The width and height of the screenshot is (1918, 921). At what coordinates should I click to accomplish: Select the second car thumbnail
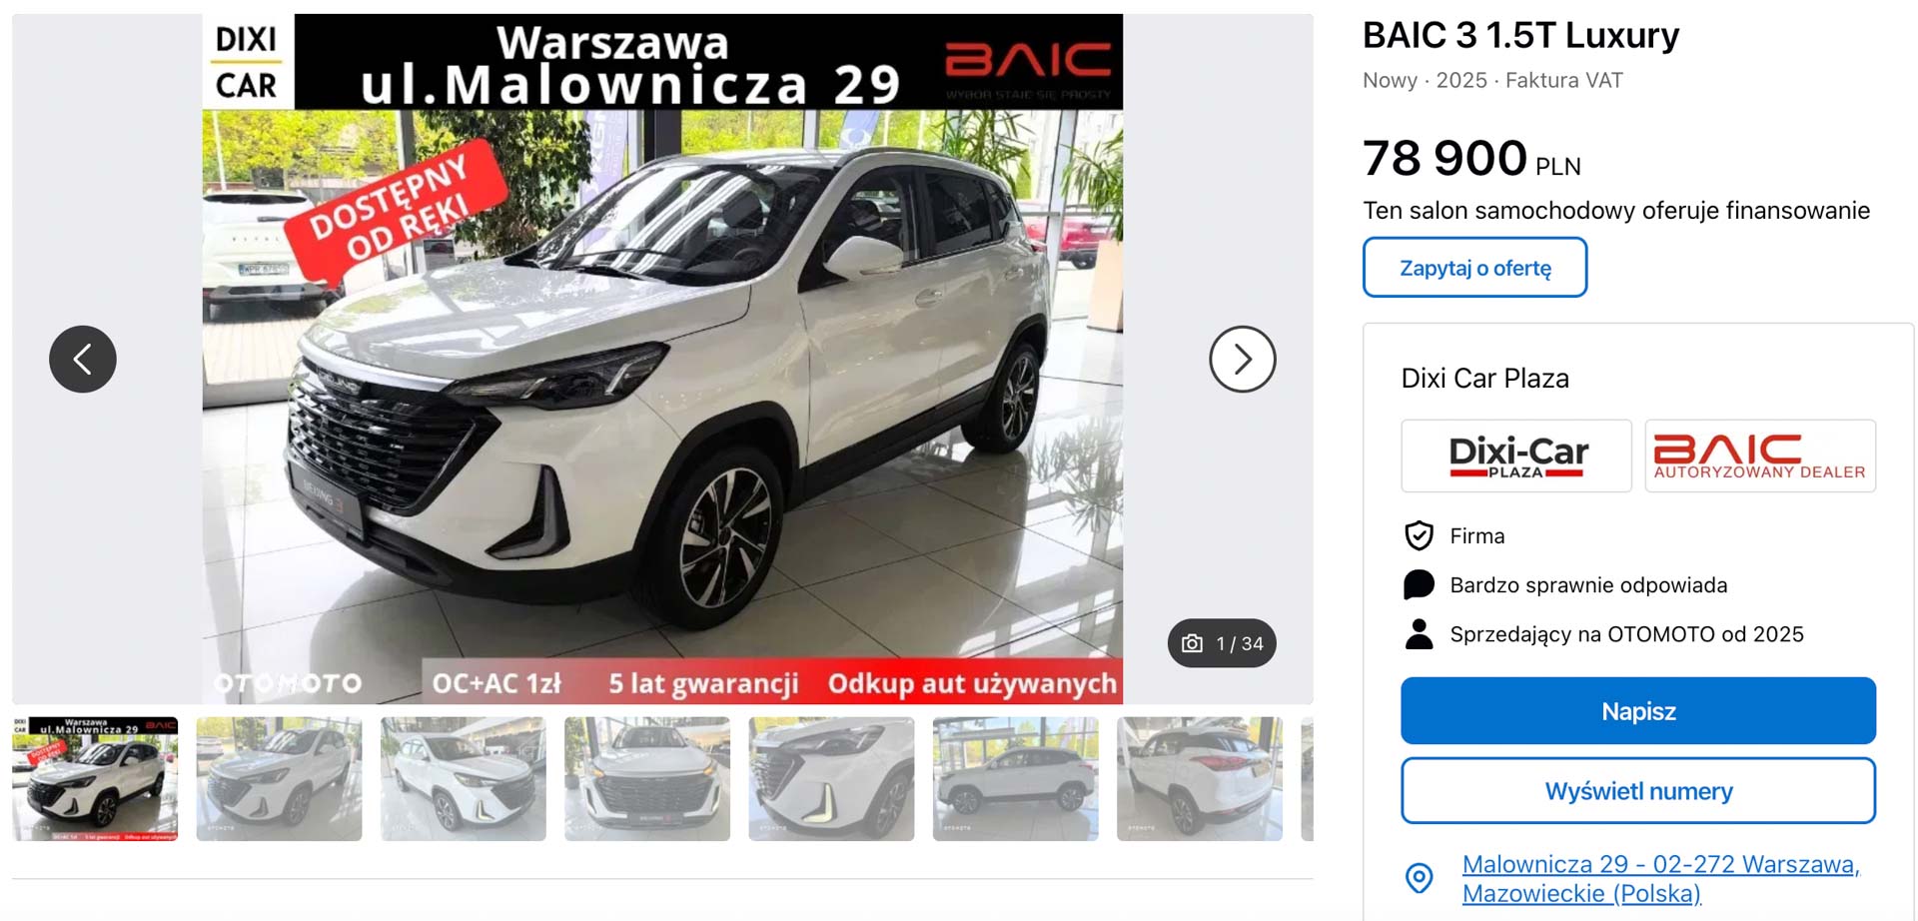[x=279, y=778]
